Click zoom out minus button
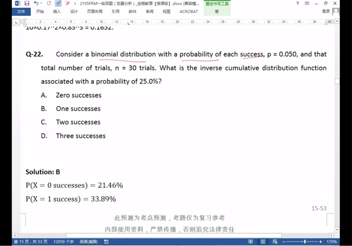Image resolution: width=352 pixels, height=246 pixels. [x=284, y=242]
